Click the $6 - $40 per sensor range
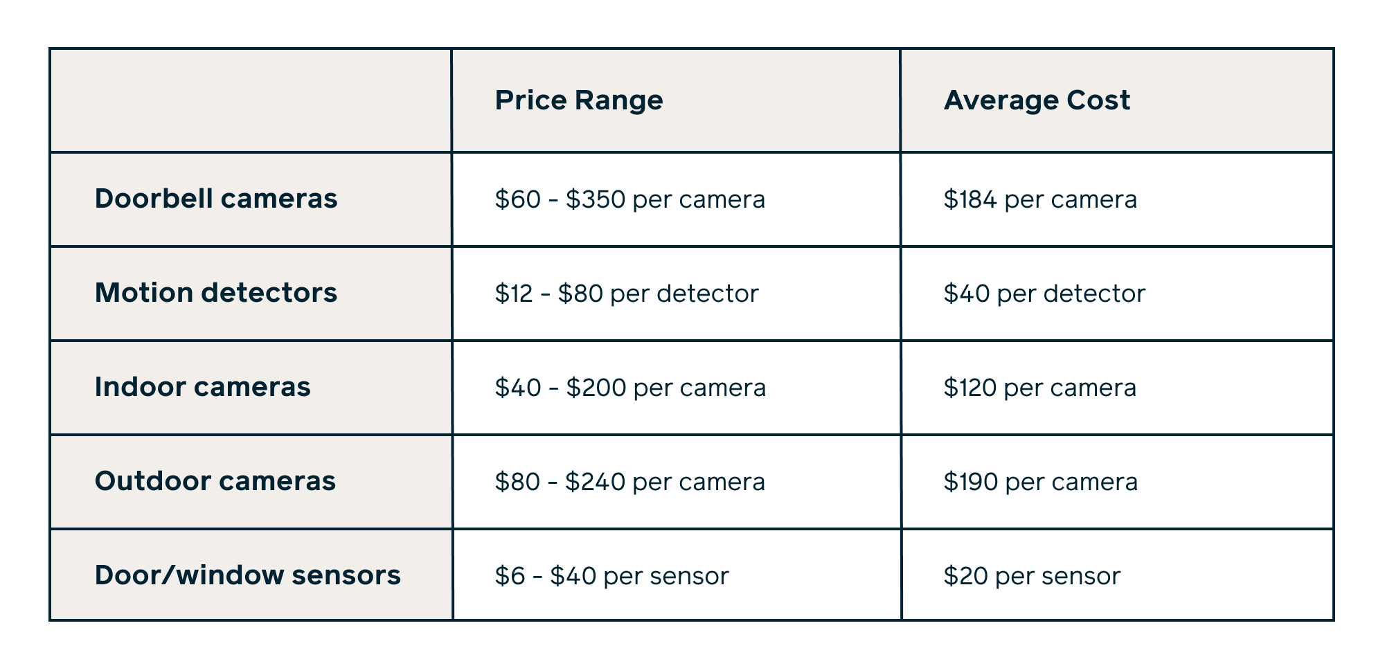The image size is (1385, 666). coord(611,577)
